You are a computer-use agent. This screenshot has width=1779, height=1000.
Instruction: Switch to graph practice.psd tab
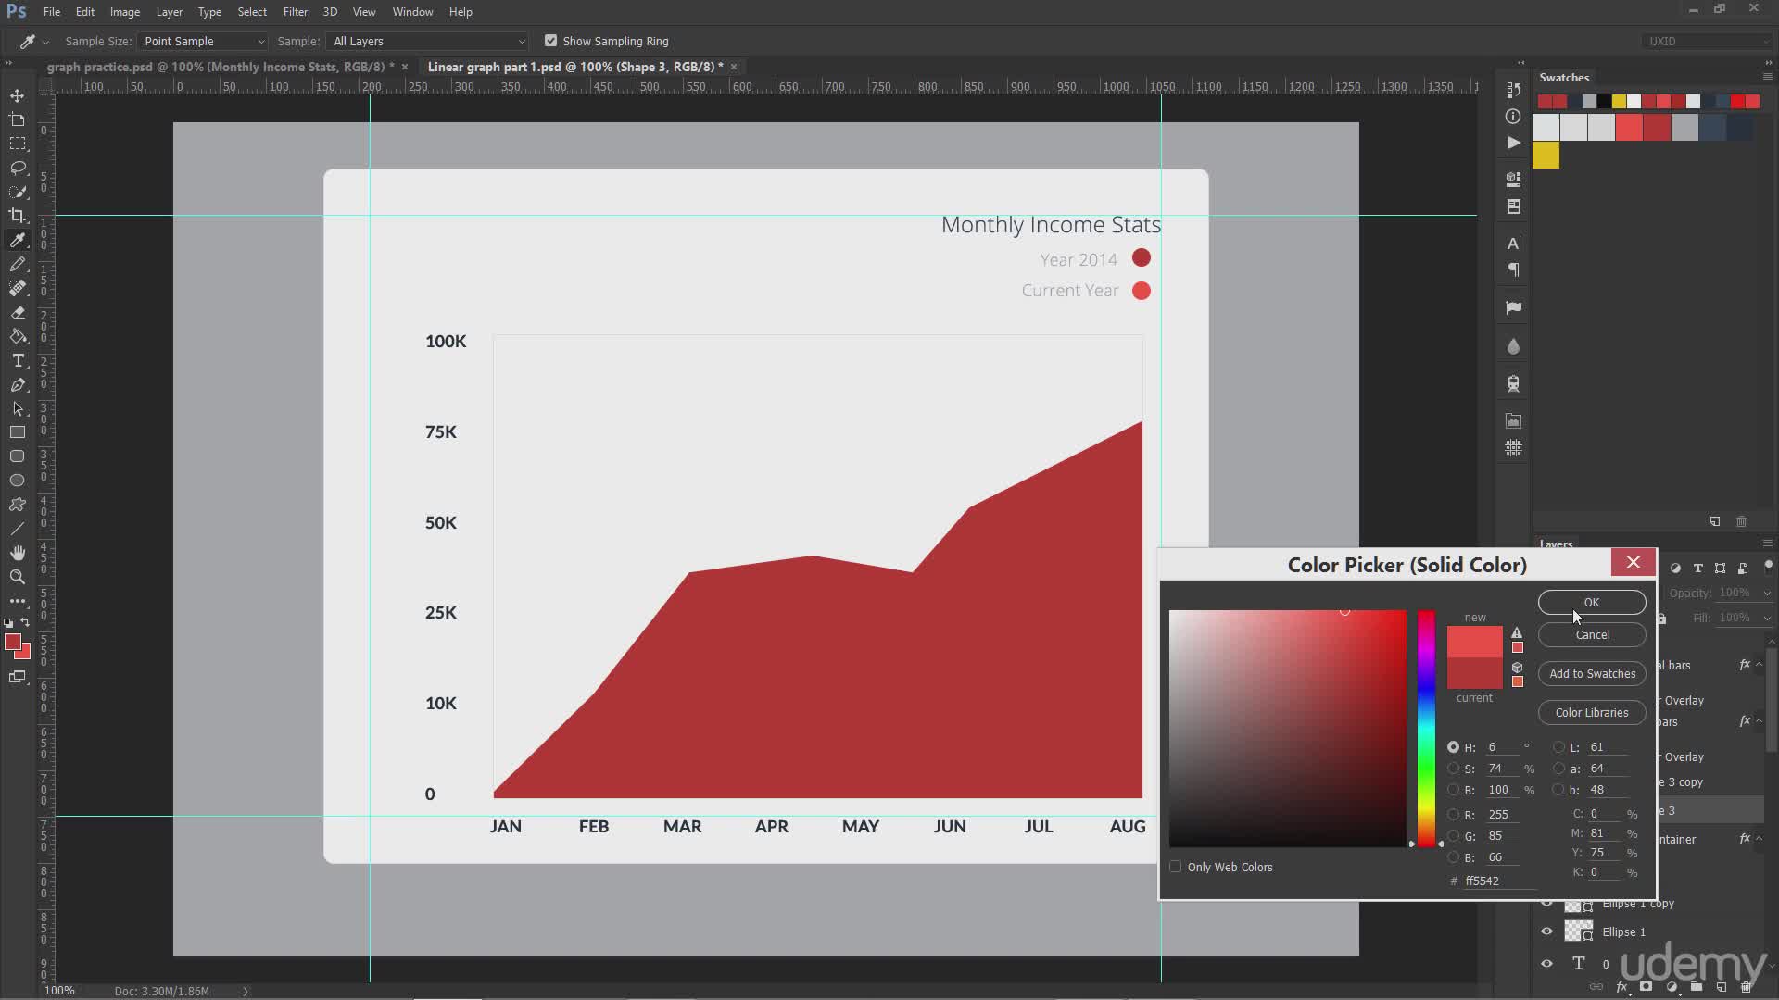pos(221,67)
